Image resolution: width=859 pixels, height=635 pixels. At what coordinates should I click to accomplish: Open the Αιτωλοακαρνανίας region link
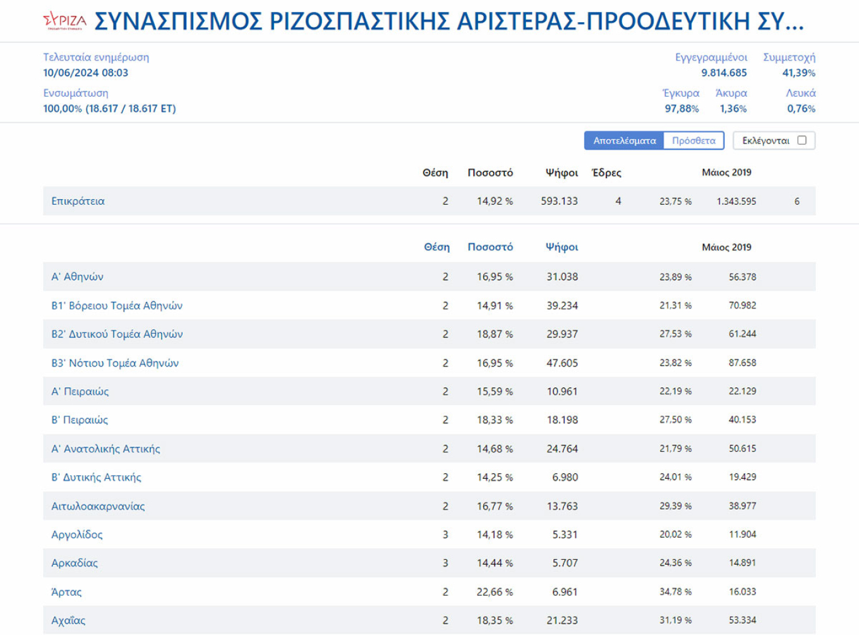click(98, 506)
